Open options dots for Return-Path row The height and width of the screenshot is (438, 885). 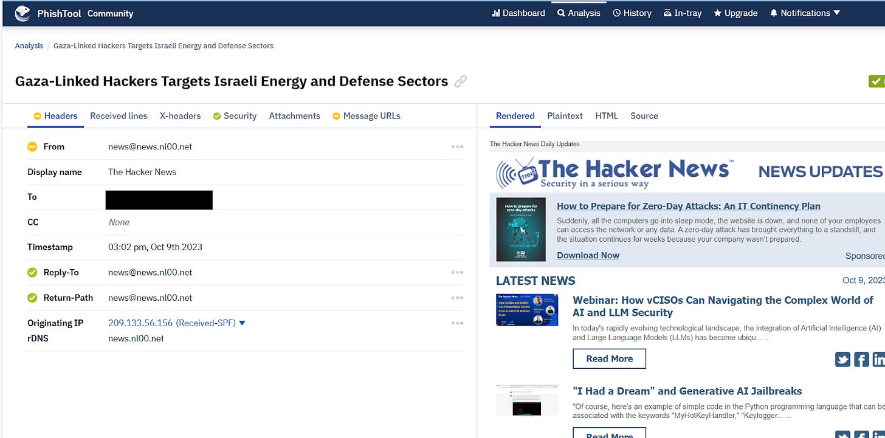[457, 298]
